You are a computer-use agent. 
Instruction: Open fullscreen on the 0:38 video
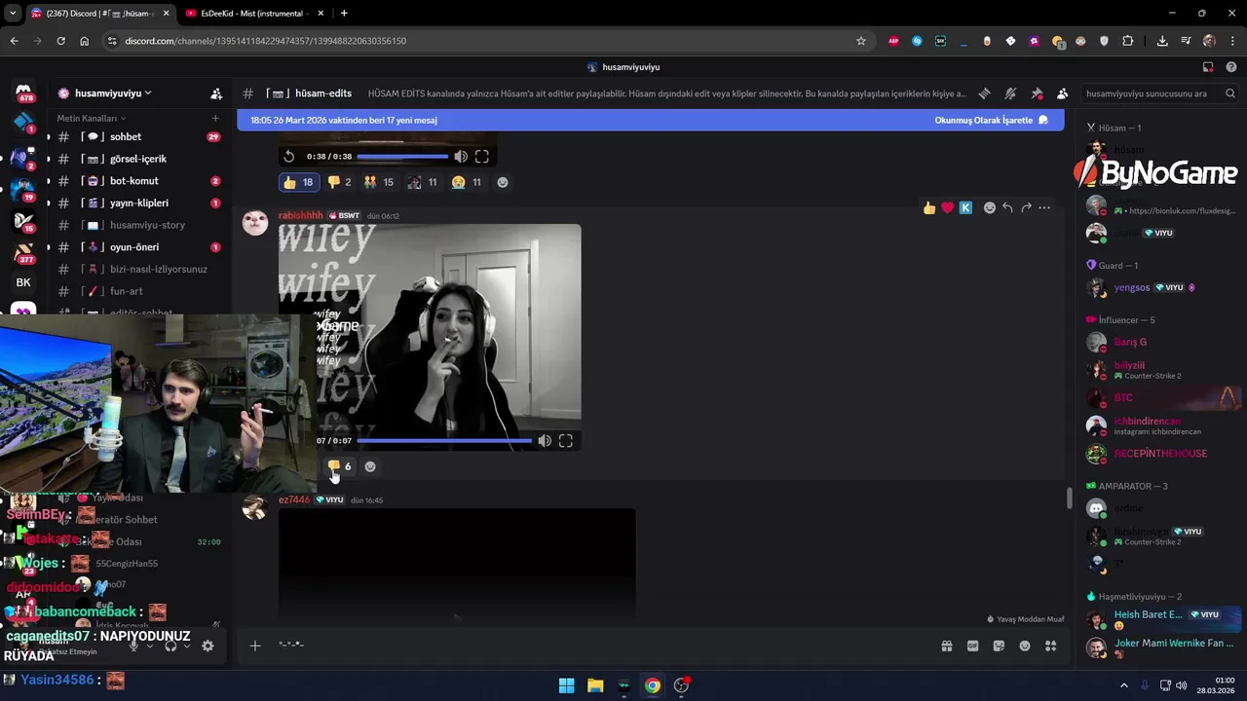(x=481, y=156)
